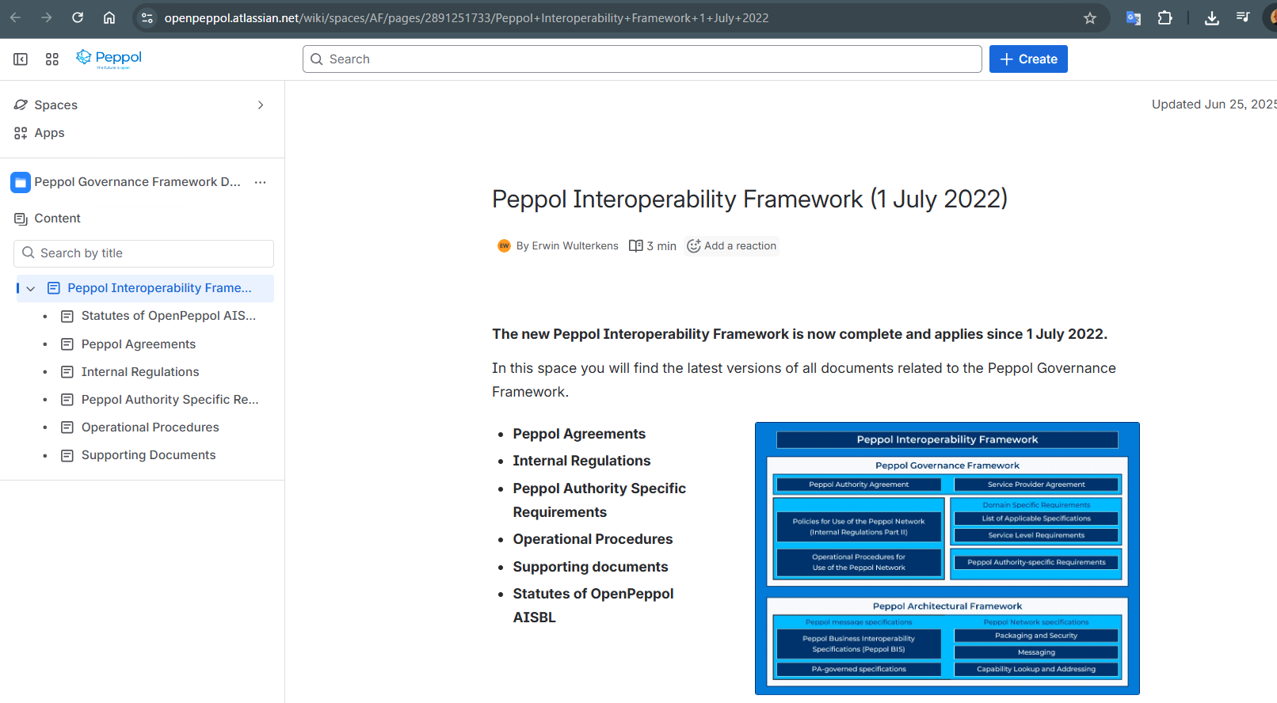Click Statutes of OpenPeppol AISBL bullet
1277x703 pixels.
click(x=593, y=606)
